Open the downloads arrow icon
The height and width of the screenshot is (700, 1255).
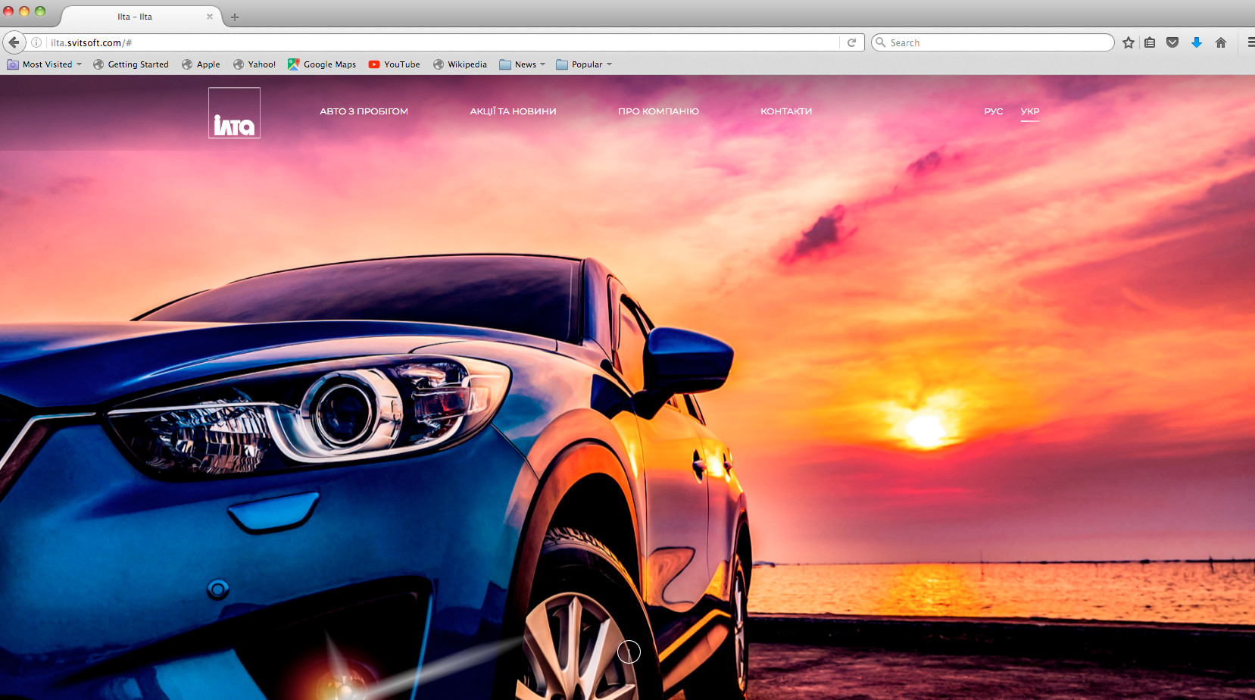click(x=1197, y=42)
